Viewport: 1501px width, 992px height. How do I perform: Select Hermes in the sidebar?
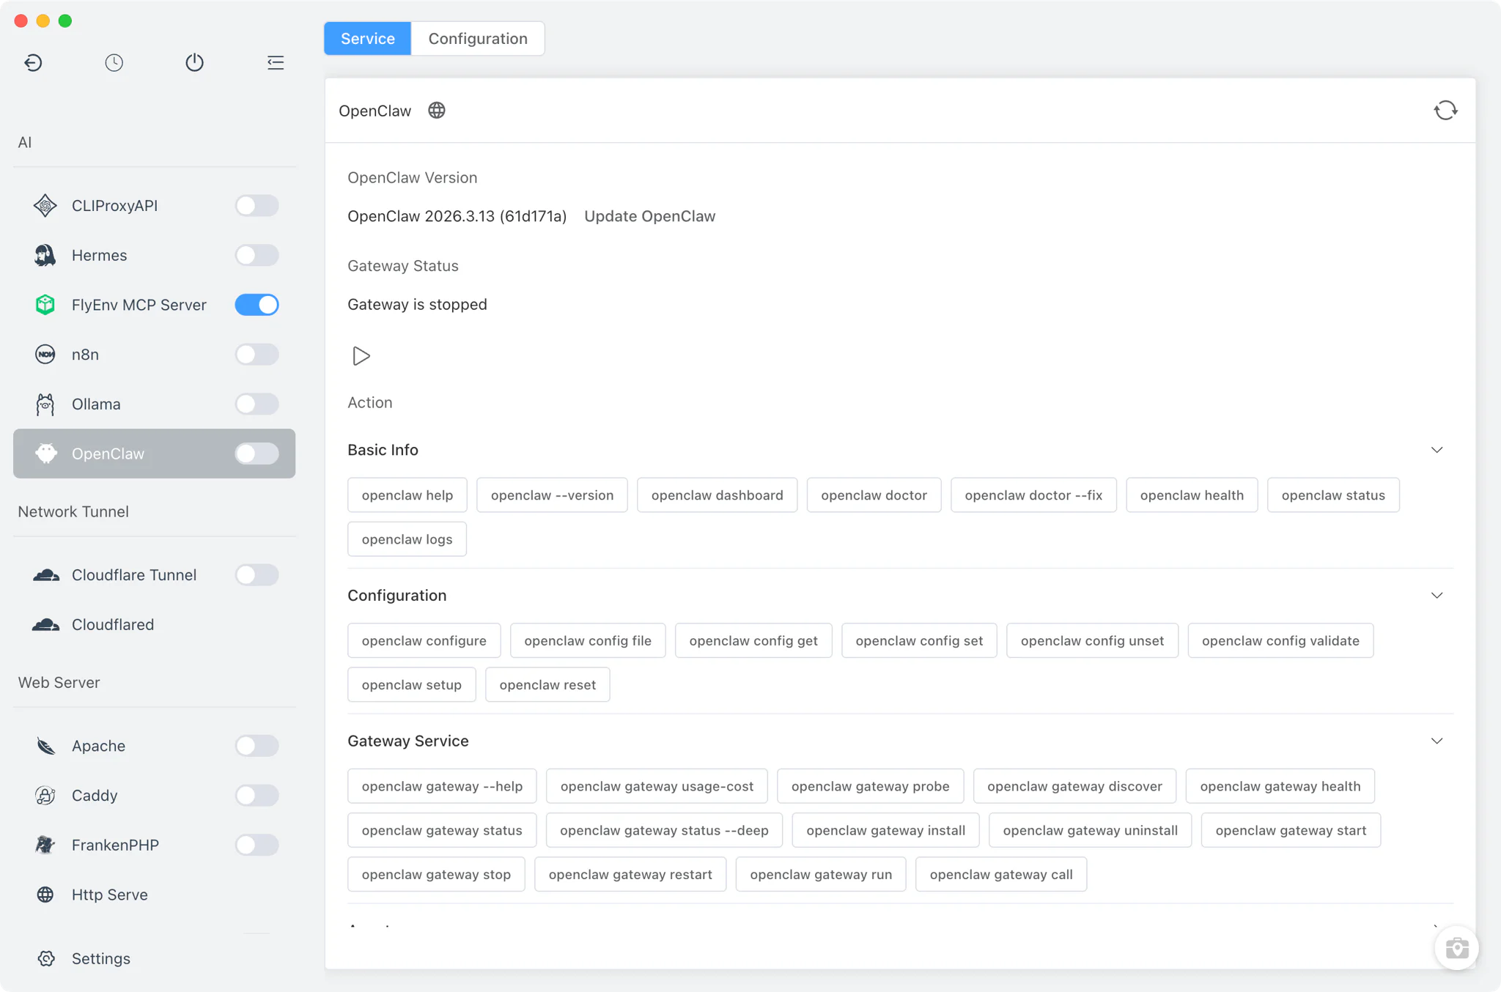coord(154,255)
